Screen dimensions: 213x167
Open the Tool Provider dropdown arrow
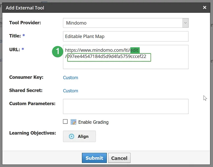pos(185,23)
